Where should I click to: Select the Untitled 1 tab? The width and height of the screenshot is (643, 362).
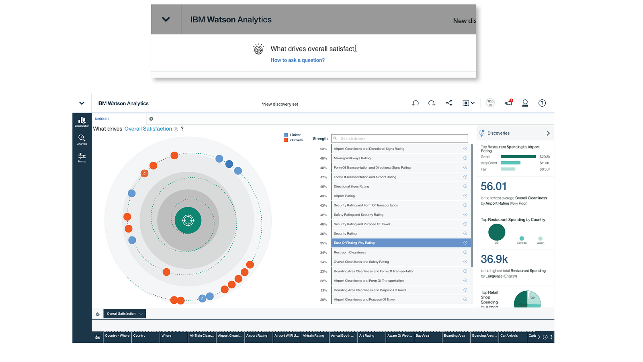point(102,119)
